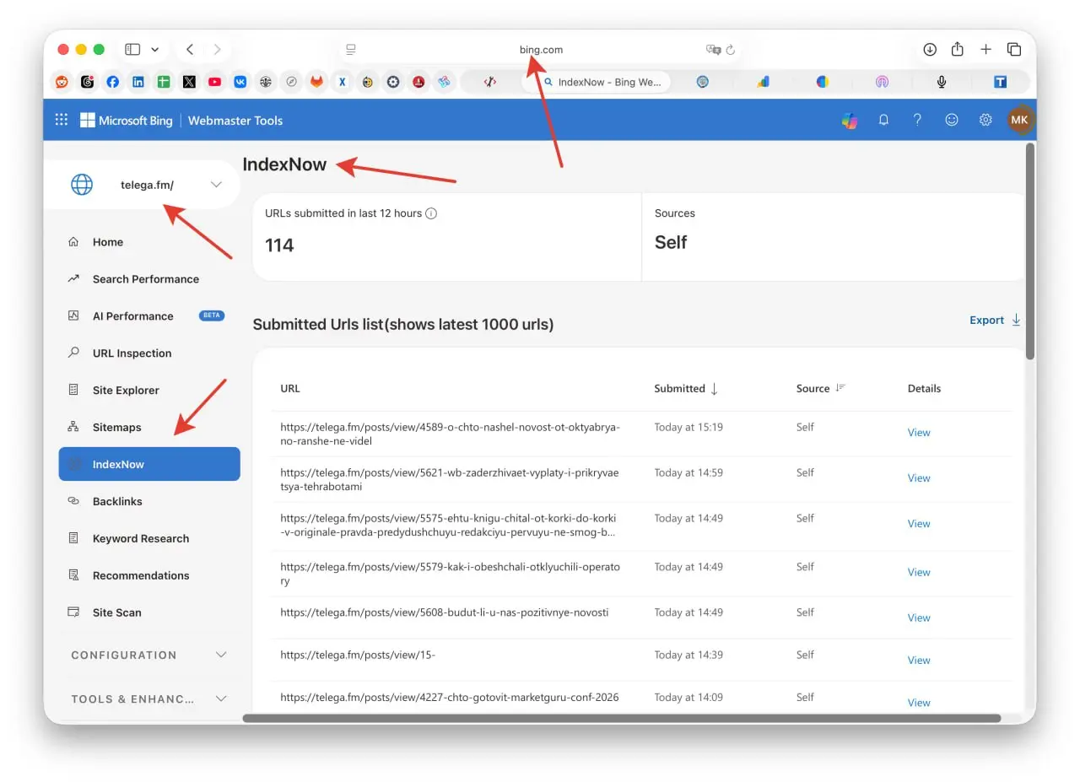
Task: Open Webmaster Tools settings gear
Action: tap(985, 120)
